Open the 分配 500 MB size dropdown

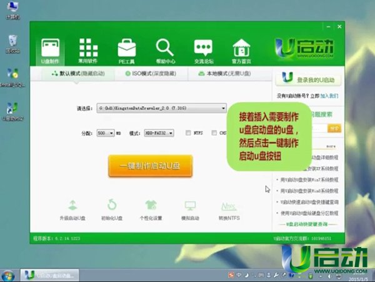106,133
